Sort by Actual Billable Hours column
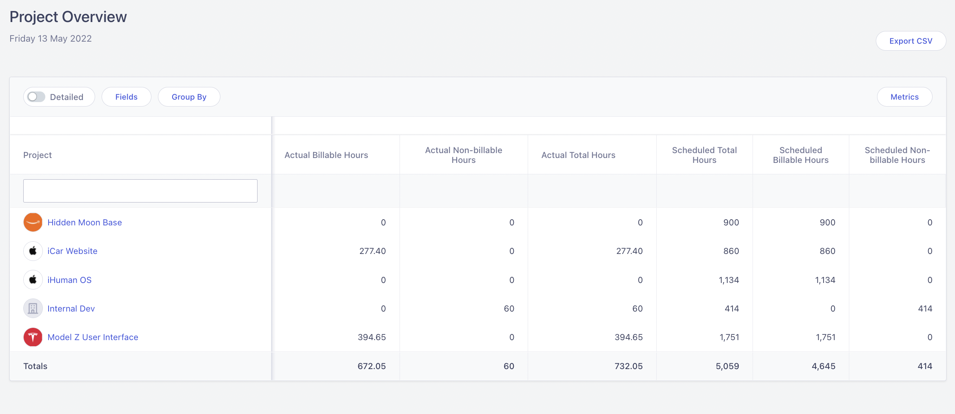This screenshot has width=955, height=414. pyautogui.click(x=326, y=155)
